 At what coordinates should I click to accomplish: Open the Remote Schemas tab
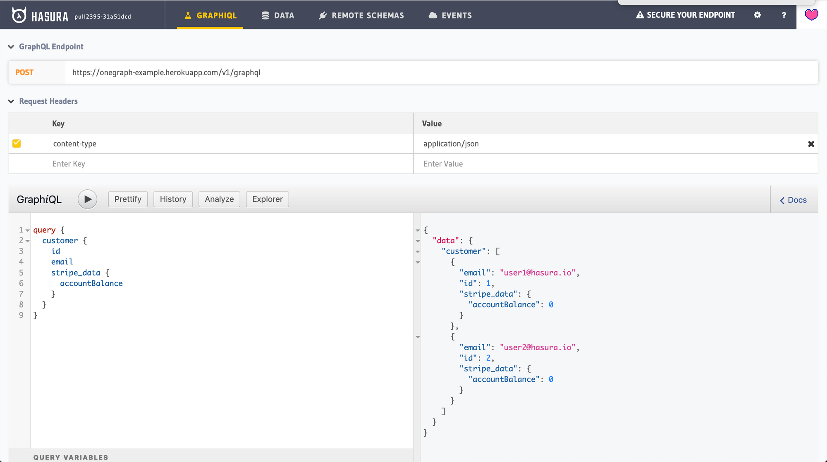[361, 15]
